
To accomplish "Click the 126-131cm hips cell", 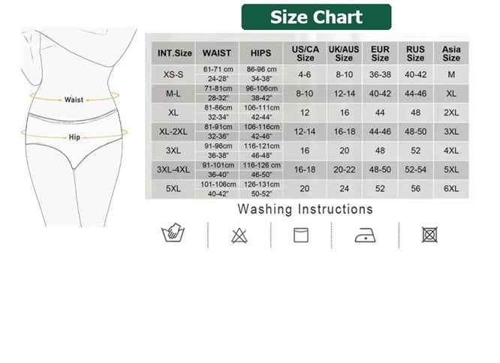I will tap(261, 184).
